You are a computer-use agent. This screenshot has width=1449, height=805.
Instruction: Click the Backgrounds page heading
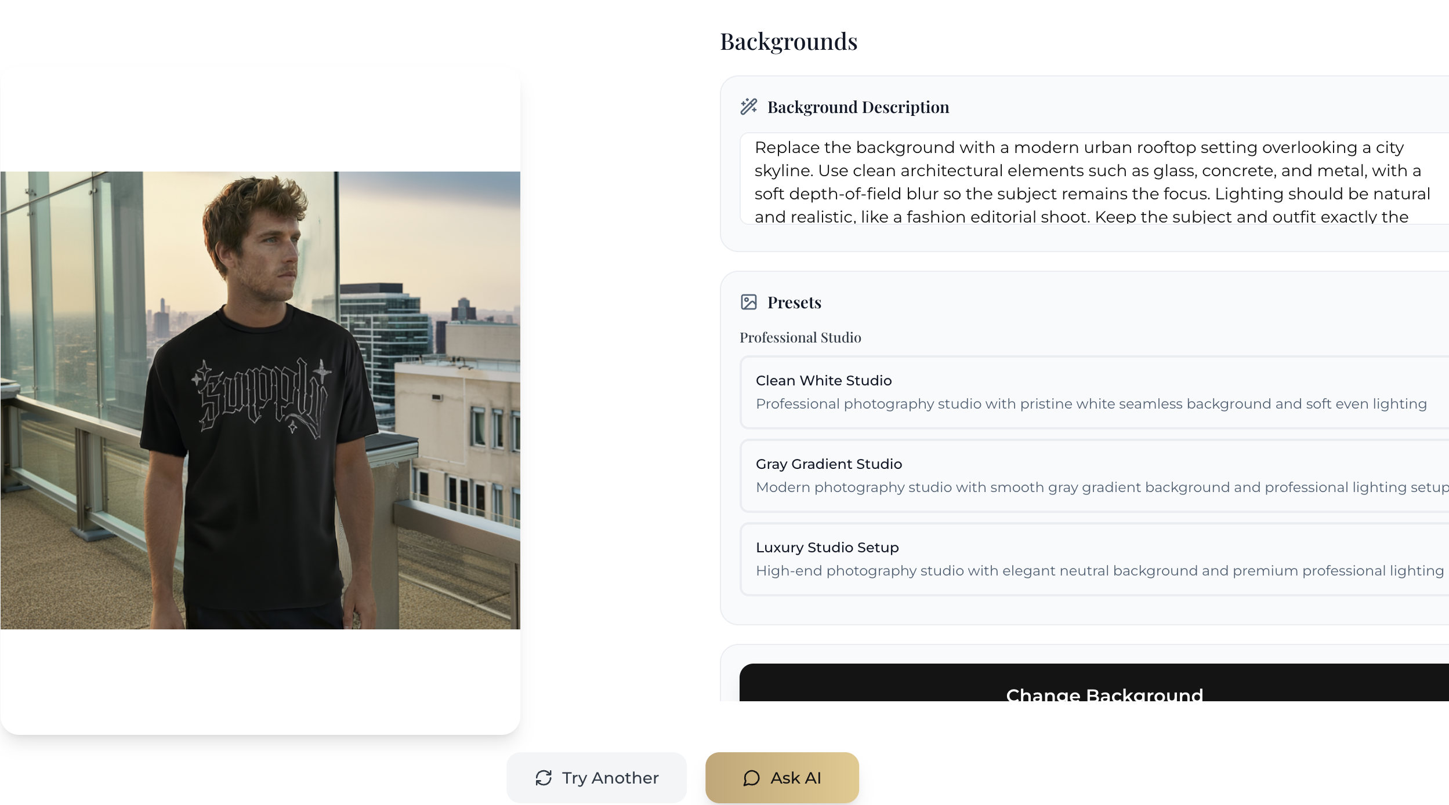[788, 42]
